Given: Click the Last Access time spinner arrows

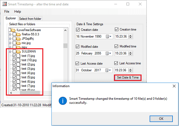Looking at the screenshot, I should (x=130, y=70).
